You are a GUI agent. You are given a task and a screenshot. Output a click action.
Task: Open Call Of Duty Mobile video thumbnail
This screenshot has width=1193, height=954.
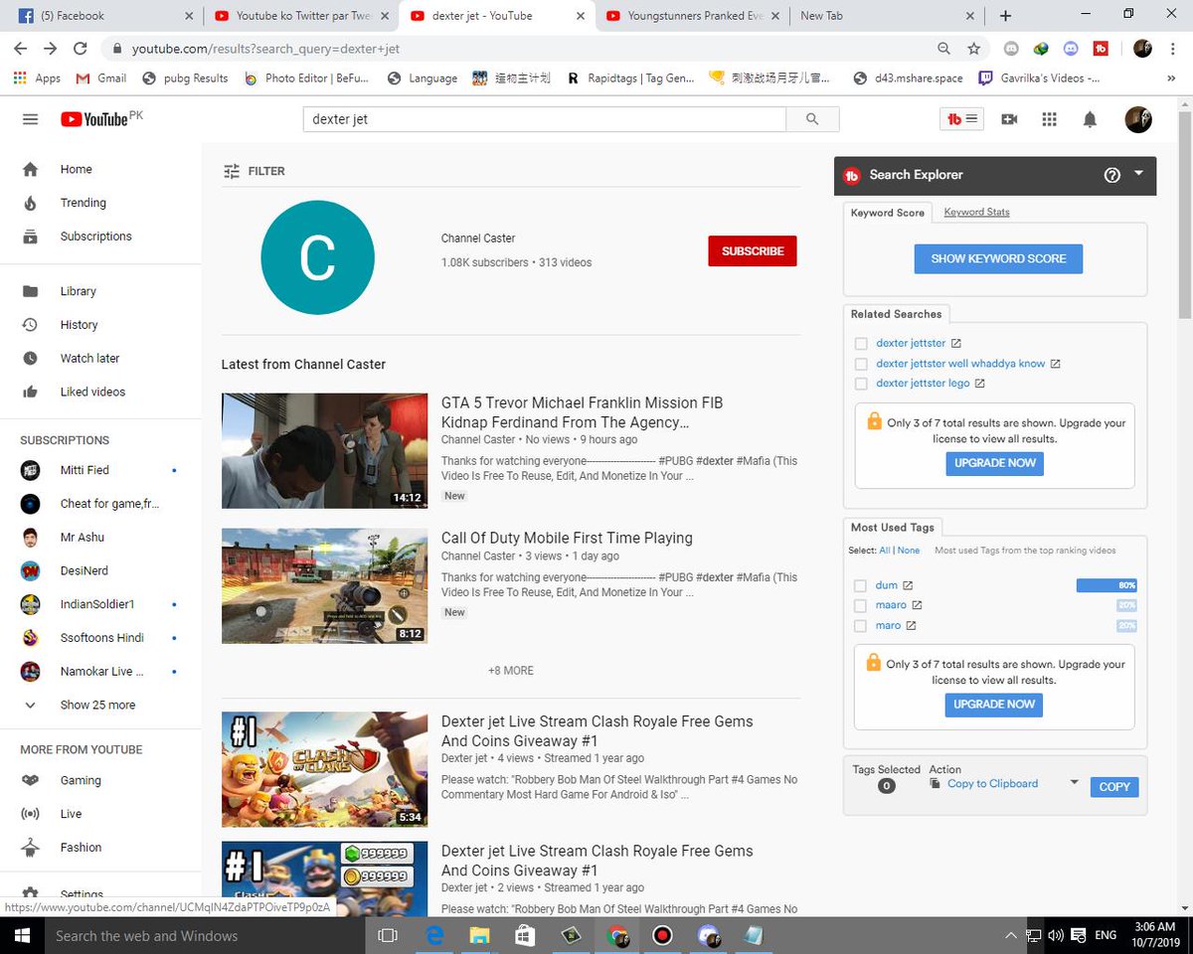[324, 586]
